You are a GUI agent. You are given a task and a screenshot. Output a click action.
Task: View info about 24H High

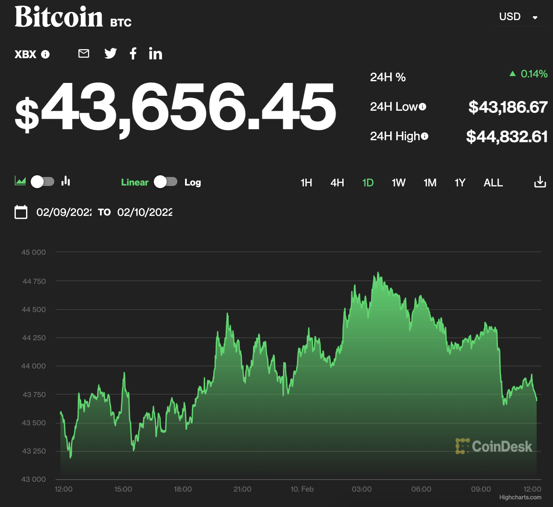(x=425, y=136)
